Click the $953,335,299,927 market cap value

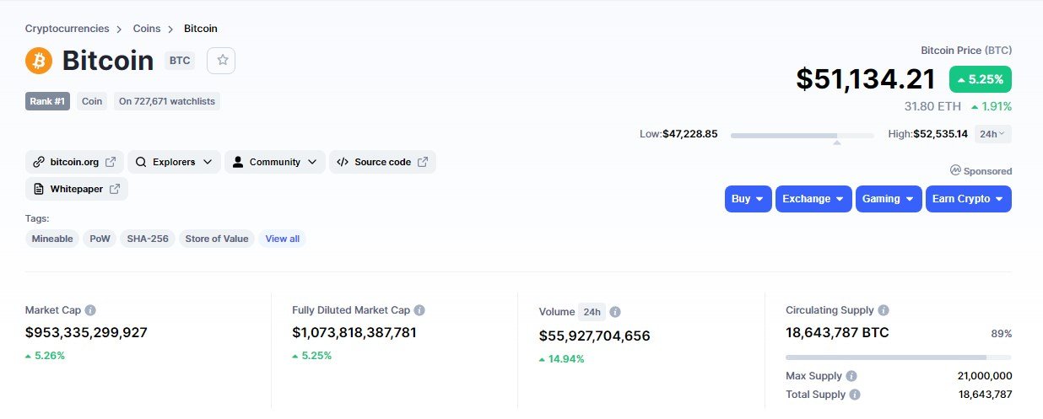[86, 332]
